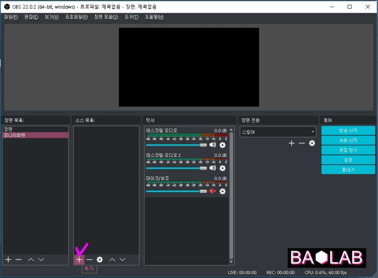Open the 보기(V) menu
Image resolution: width=378 pixels, height=278 pixels.
click(51, 17)
